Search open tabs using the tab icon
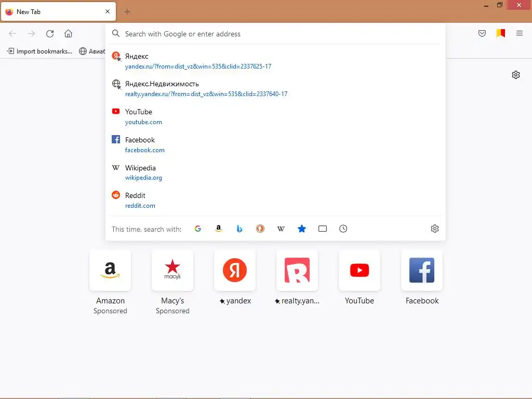Image resolution: width=532 pixels, height=399 pixels. (322, 229)
